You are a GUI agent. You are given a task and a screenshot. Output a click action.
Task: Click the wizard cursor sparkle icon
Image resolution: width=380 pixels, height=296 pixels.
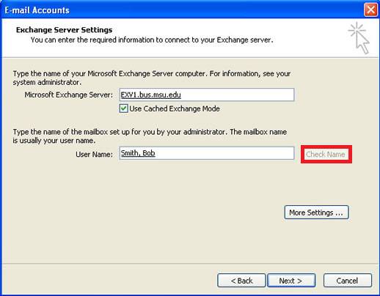(x=359, y=38)
